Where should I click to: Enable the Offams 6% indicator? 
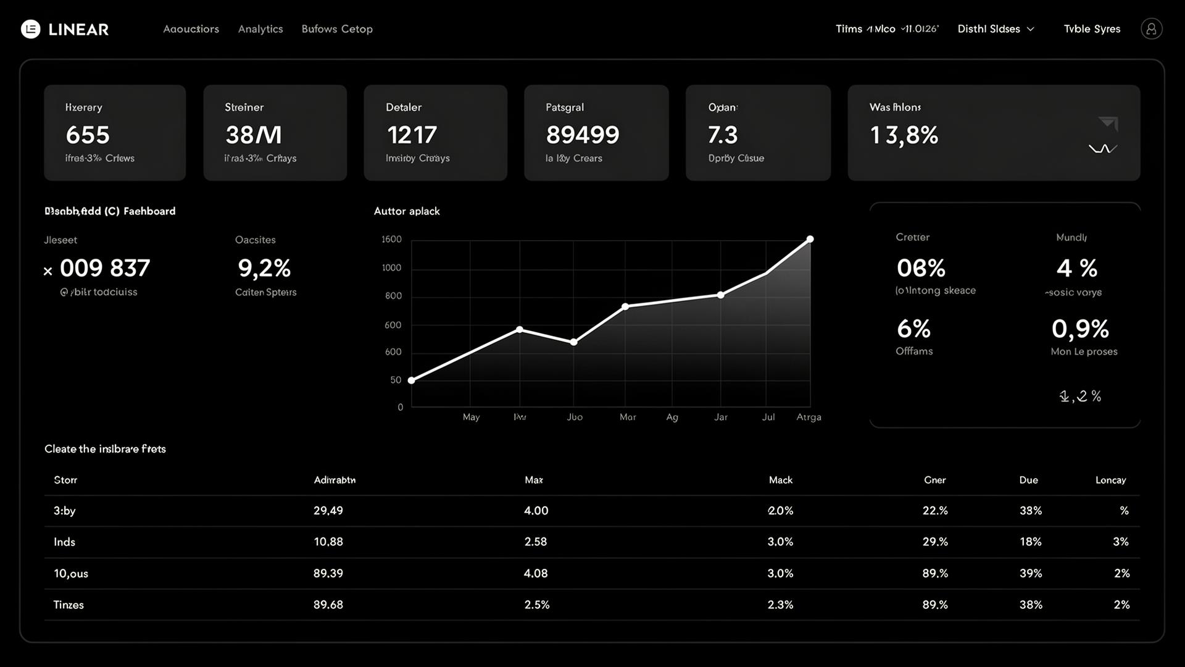(x=914, y=329)
